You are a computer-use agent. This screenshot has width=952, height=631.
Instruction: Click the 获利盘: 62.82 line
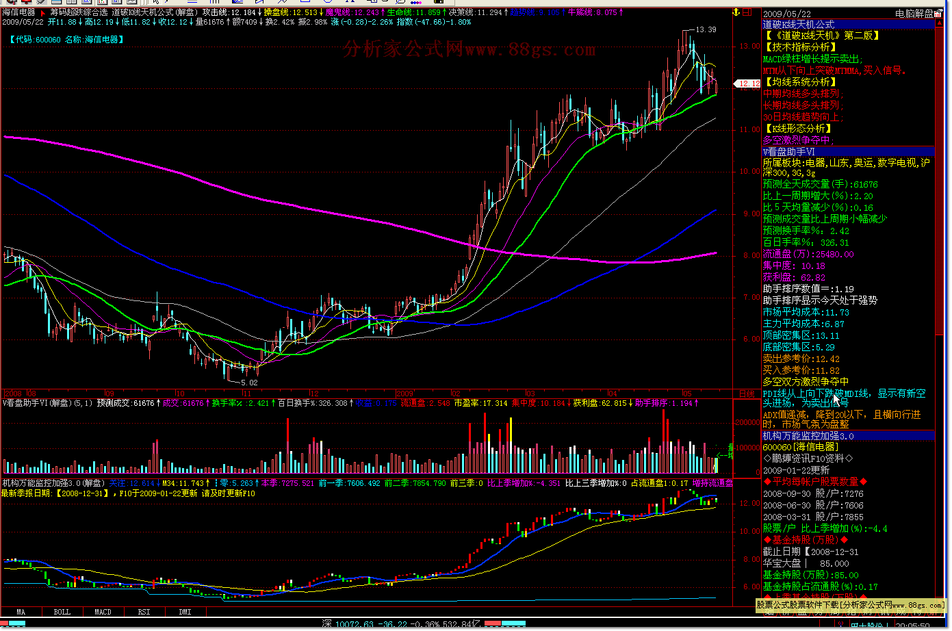[x=795, y=277]
